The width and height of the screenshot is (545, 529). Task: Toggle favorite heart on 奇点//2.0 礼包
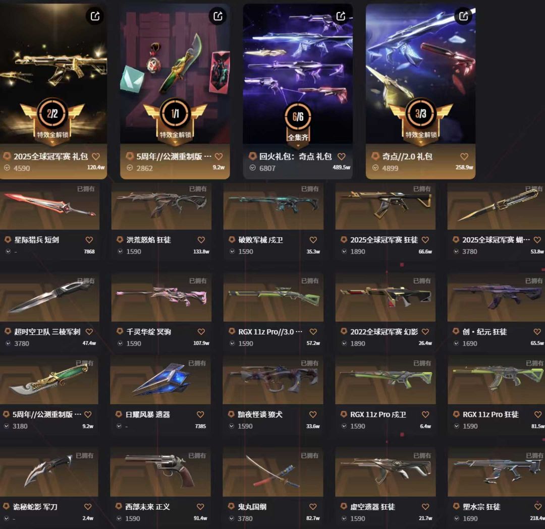(464, 157)
